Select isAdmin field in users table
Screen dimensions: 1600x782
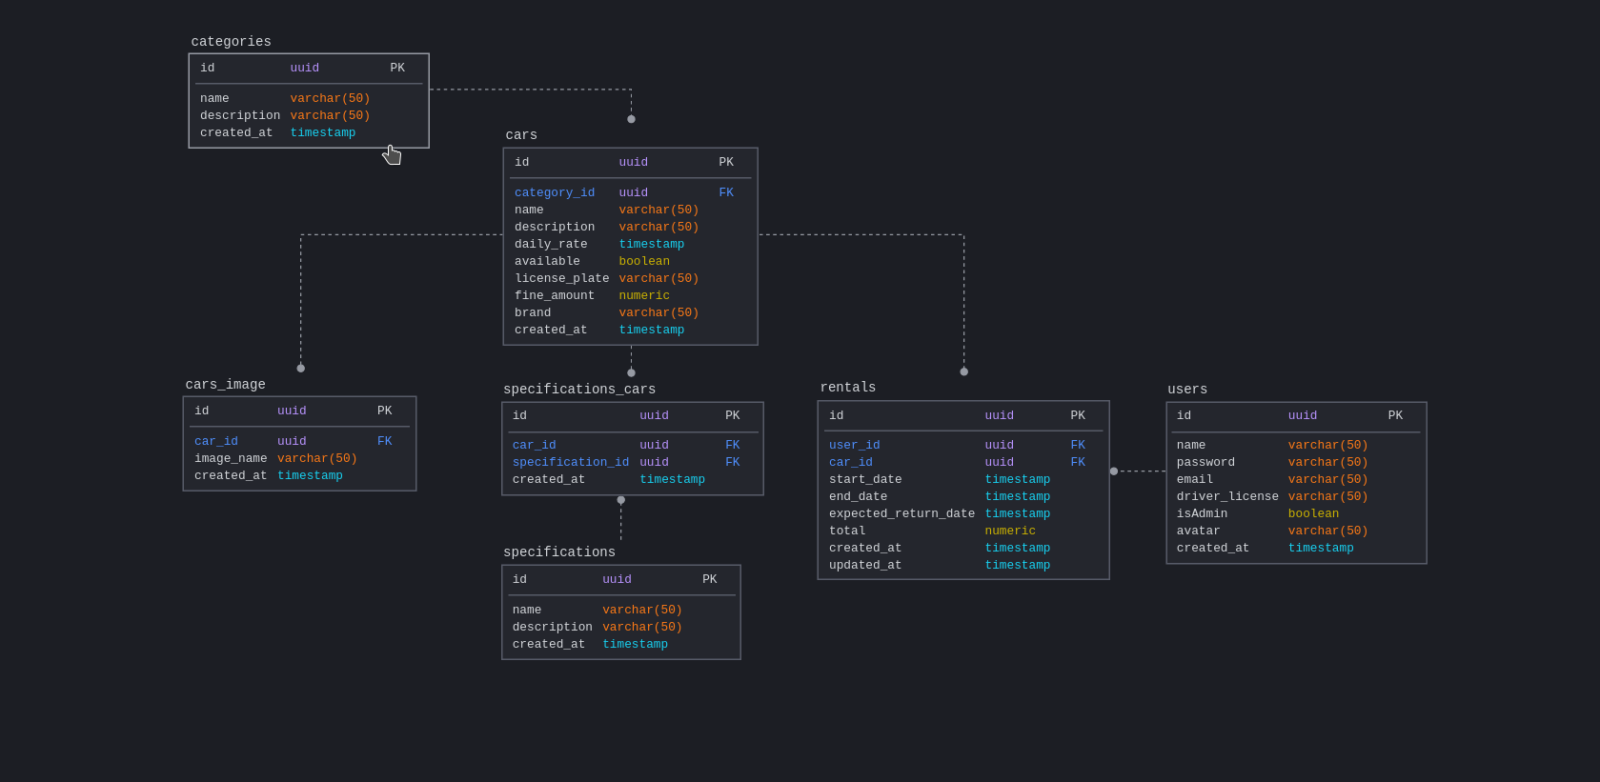[1202, 513]
